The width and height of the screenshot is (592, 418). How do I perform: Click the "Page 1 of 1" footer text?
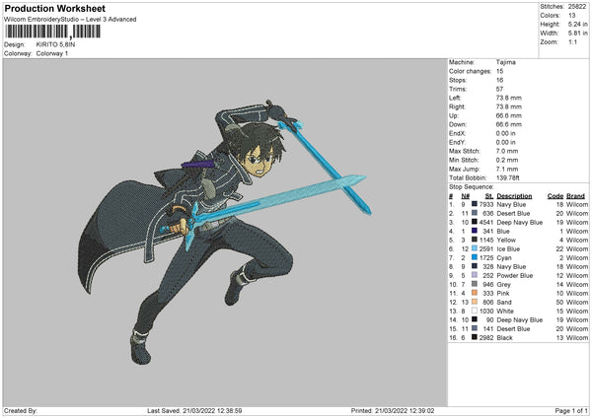[571, 410]
